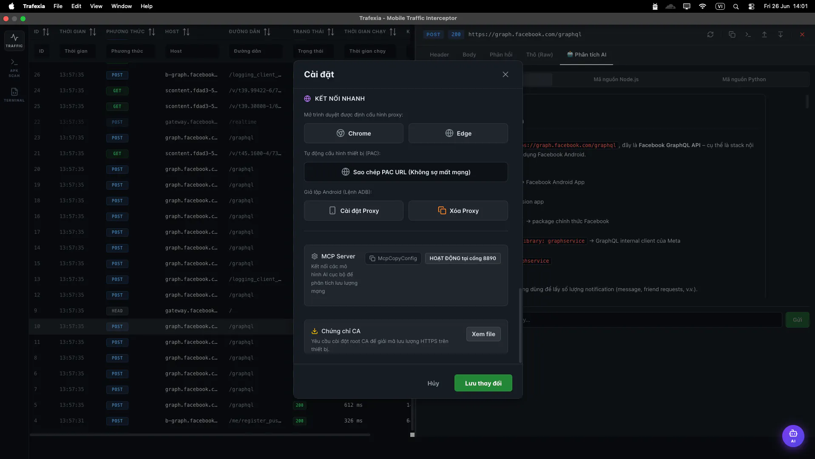Sort requests by Phương thức column
The image size is (815, 459).
tap(152, 32)
